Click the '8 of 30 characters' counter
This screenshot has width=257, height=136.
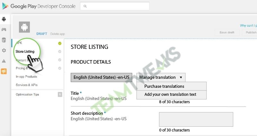tap(174, 102)
